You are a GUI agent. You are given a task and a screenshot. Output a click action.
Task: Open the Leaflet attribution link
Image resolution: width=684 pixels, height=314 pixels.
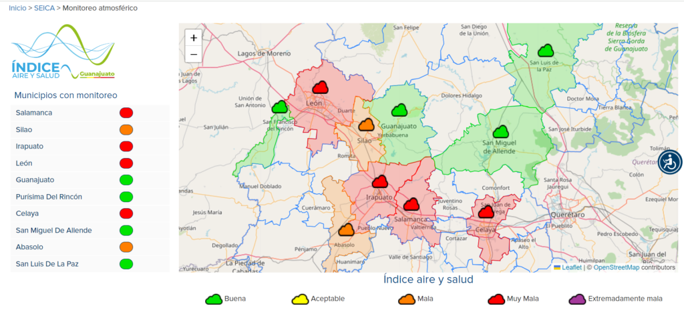pos(571,267)
